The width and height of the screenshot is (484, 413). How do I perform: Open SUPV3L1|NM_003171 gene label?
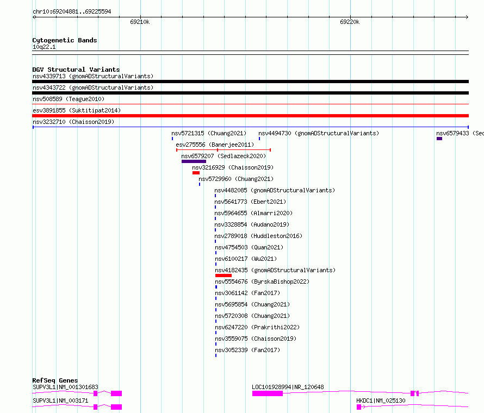[60, 401]
